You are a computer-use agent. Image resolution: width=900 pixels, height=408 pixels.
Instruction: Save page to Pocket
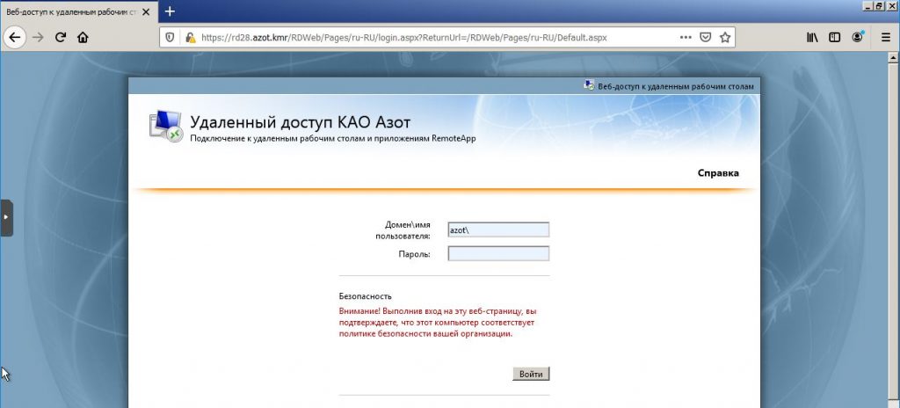pyautogui.click(x=706, y=37)
